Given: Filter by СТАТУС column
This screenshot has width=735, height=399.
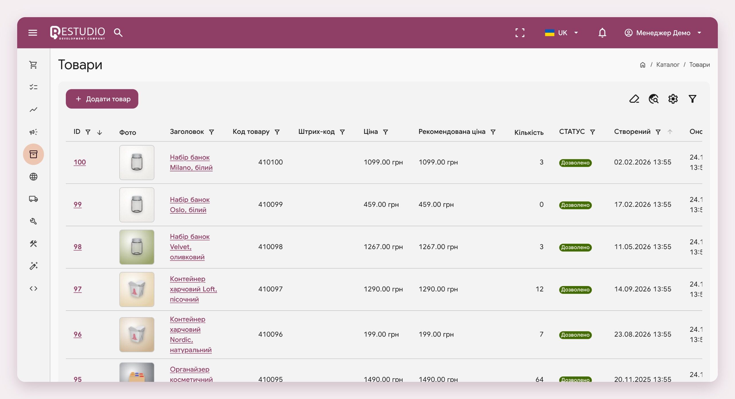Looking at the screenshot, I should (592, 132).
